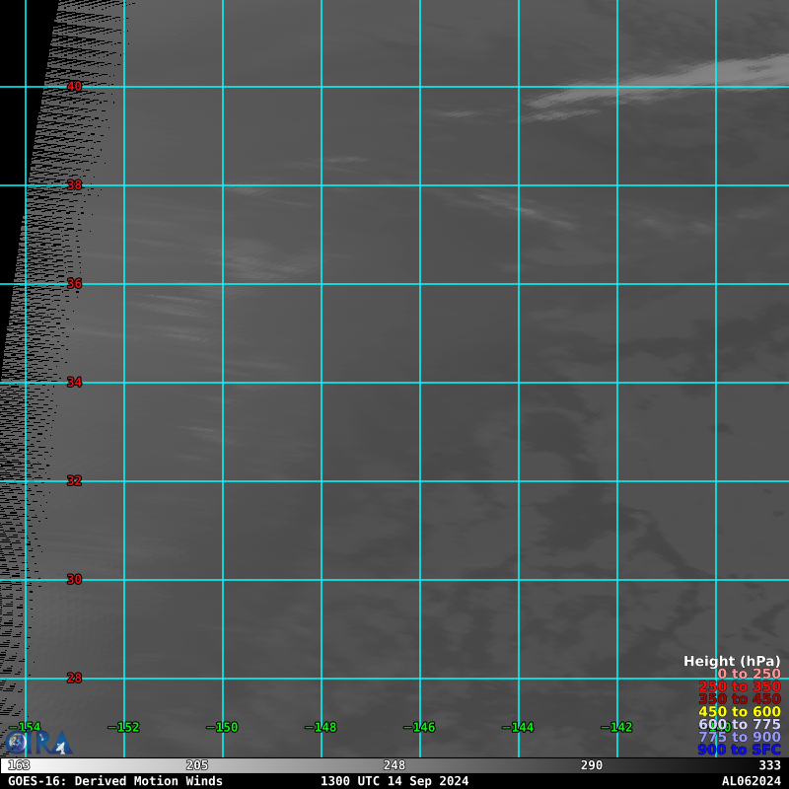789x789 pixels.
Task: Click the color bar value 163
Action: [19, 765]
